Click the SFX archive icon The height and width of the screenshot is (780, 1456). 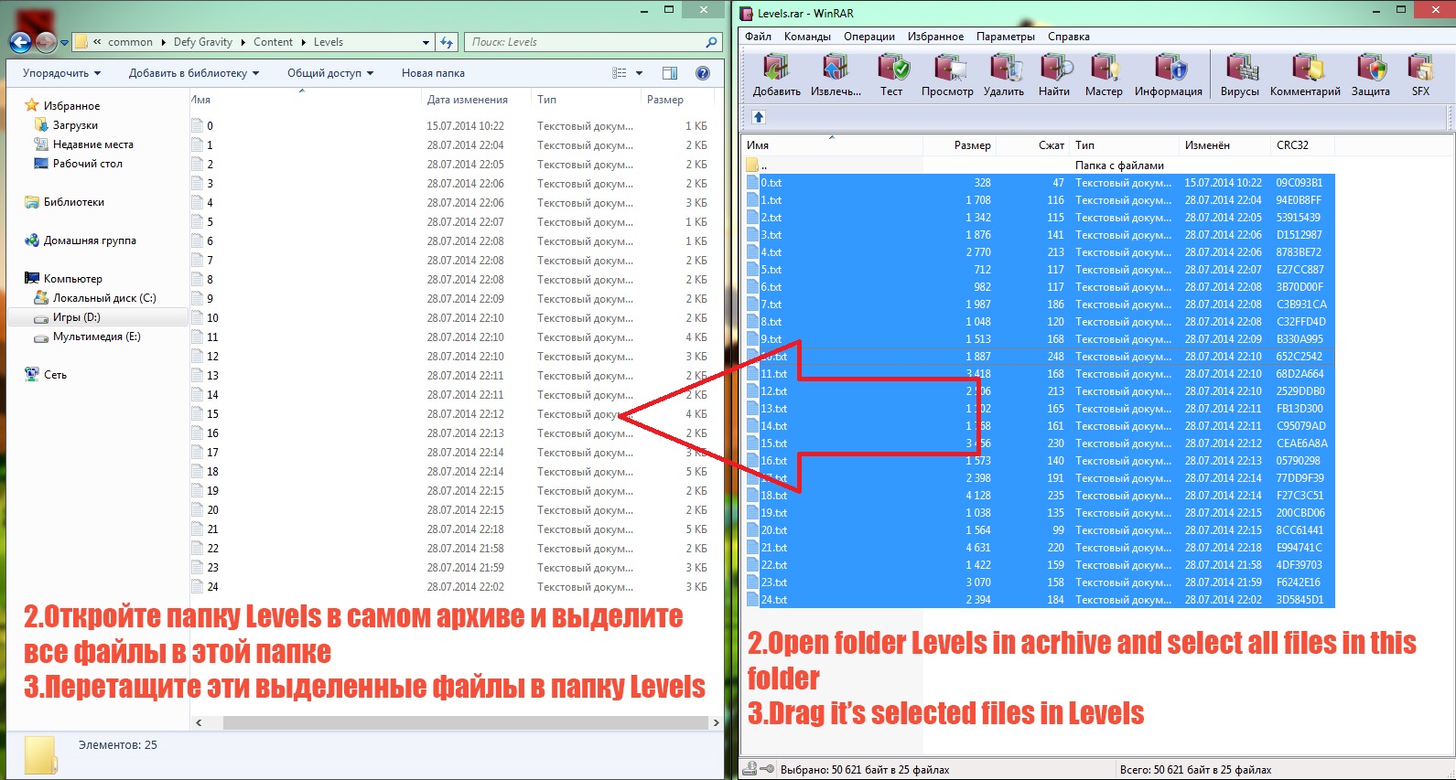point(1420,74)
